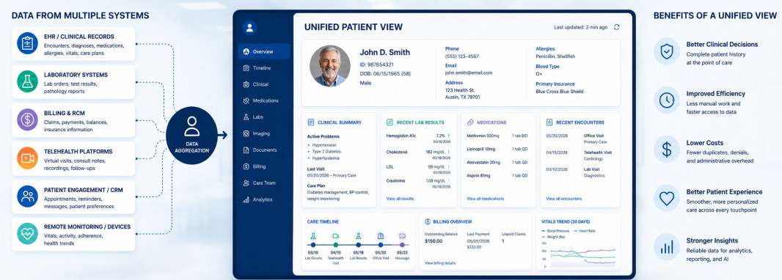Click the Stronger Insights bar chart icon
Image resolution: width=782 pixels, height=280 pixels.
click(x=666, y=246)
